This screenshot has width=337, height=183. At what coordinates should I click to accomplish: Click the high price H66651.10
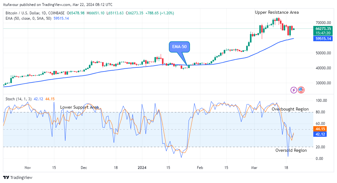(95, 13)
